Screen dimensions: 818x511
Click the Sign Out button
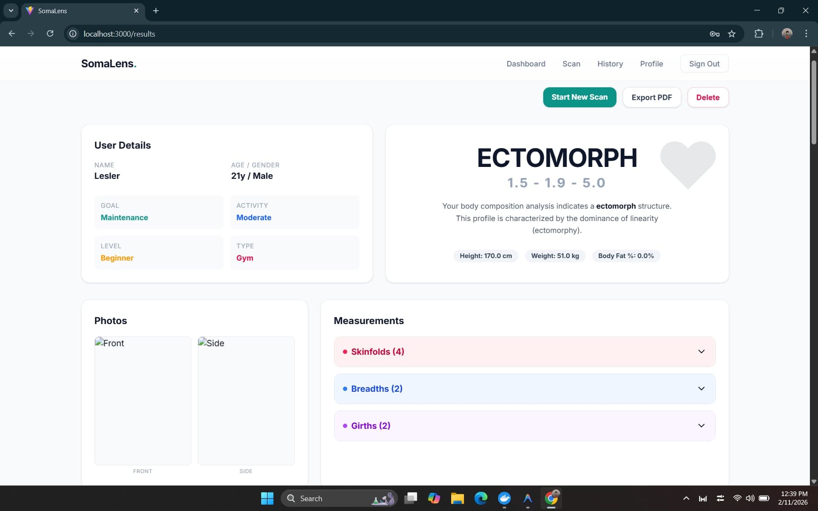(x=704, y=64)
